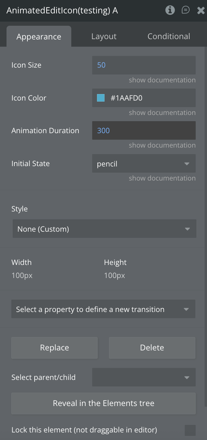Expand the Initial State pencil dropdown

click(x=144, y=164)
